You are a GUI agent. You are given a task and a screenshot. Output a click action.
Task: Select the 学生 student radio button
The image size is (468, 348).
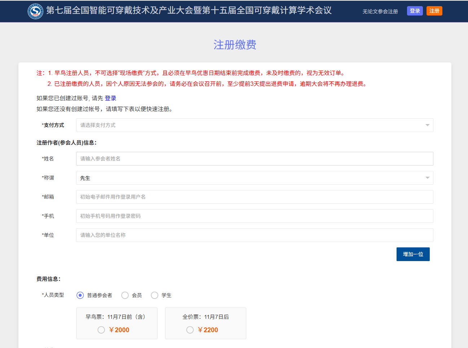point(154,295)
